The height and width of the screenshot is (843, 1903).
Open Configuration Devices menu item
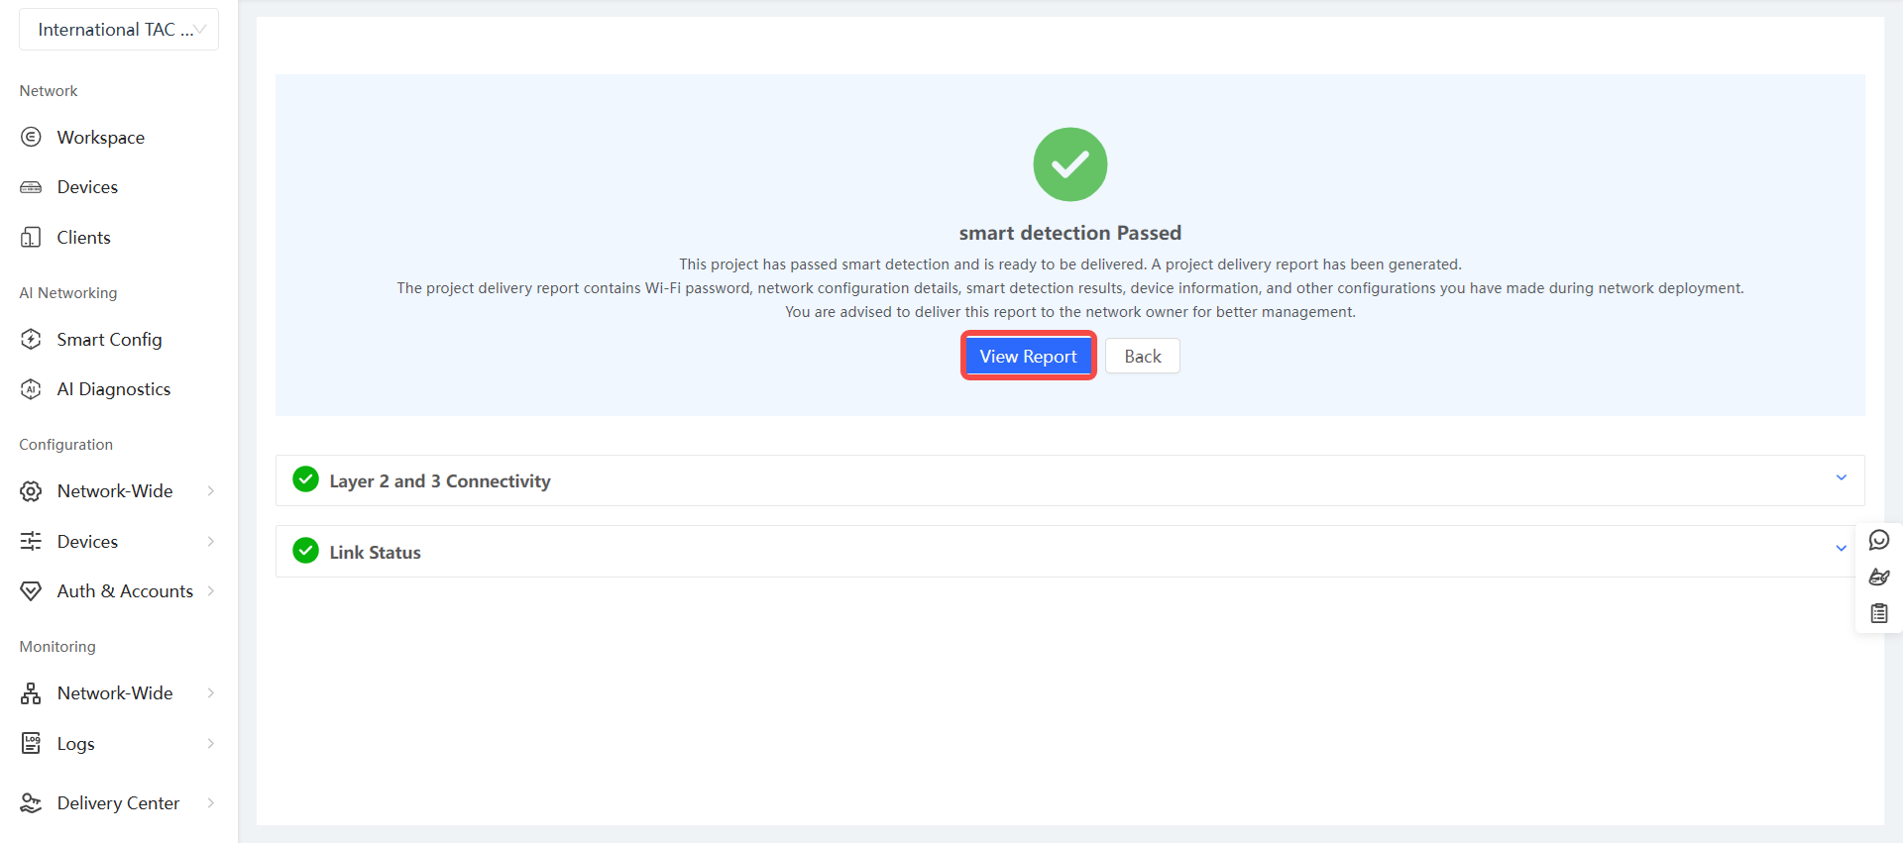click(x=87, y=542)
